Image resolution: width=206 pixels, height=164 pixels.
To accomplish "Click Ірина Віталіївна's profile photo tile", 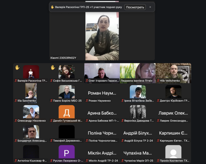I will point(138,92).
